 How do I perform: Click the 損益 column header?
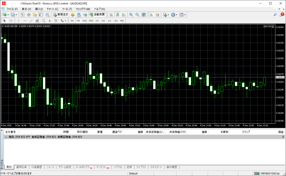point(281,132)
